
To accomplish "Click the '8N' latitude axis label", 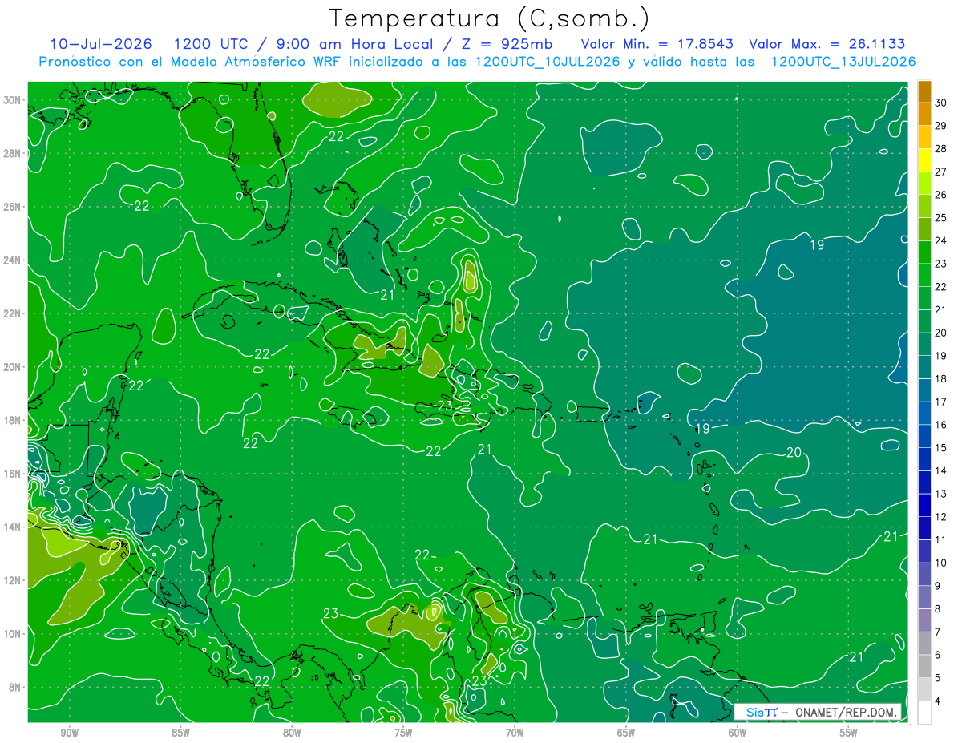I will [16, 687].
